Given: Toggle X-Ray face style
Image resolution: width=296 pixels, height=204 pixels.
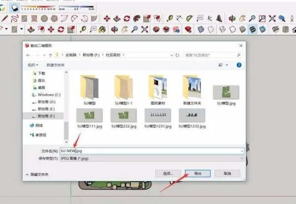Looking at the screenshot, I should [201, 29].
